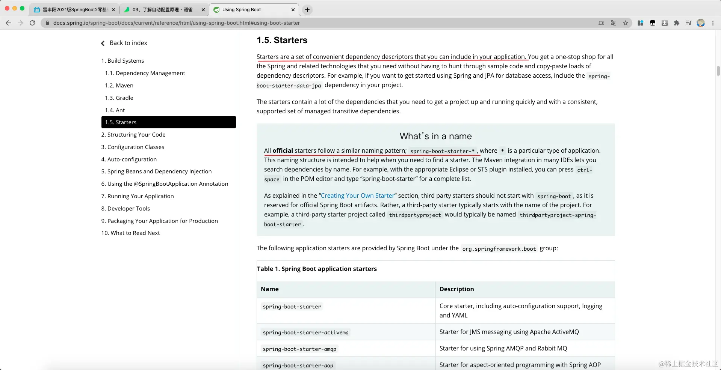Open 6. Using the @SpringBootApplication Annotation

[x=165, y=184]
